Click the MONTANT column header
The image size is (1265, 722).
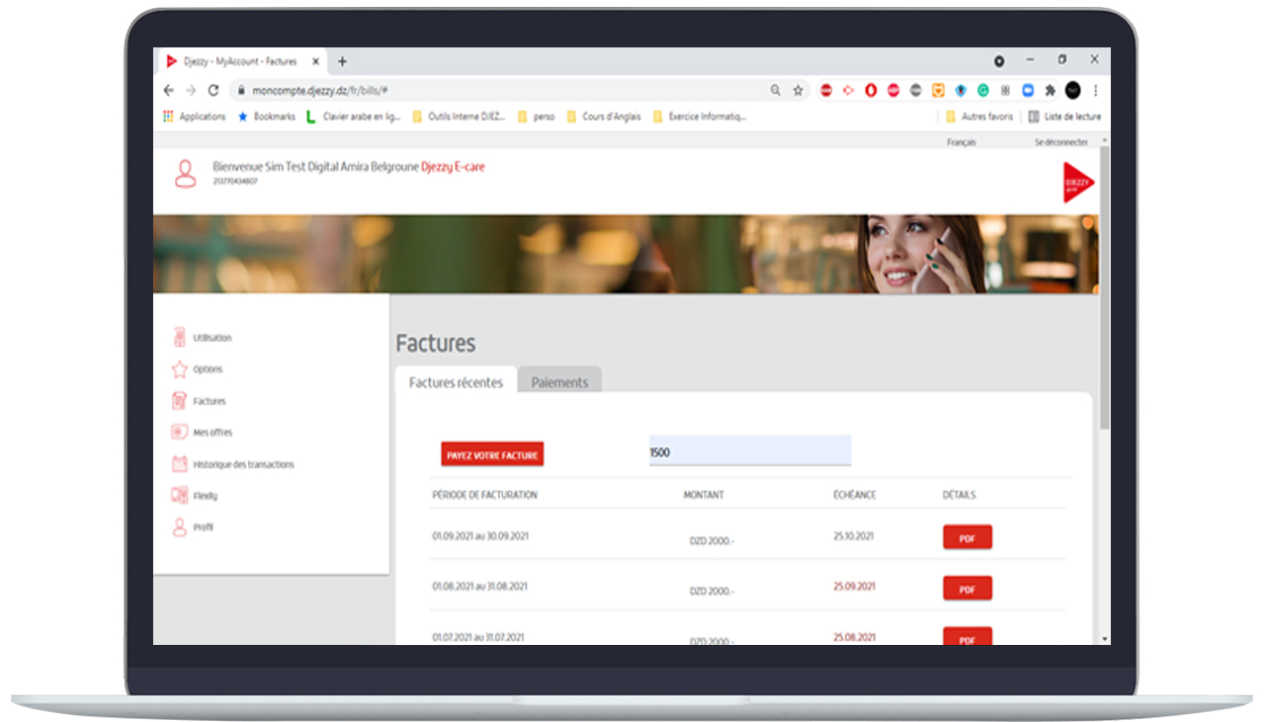[x=704, y=495]
